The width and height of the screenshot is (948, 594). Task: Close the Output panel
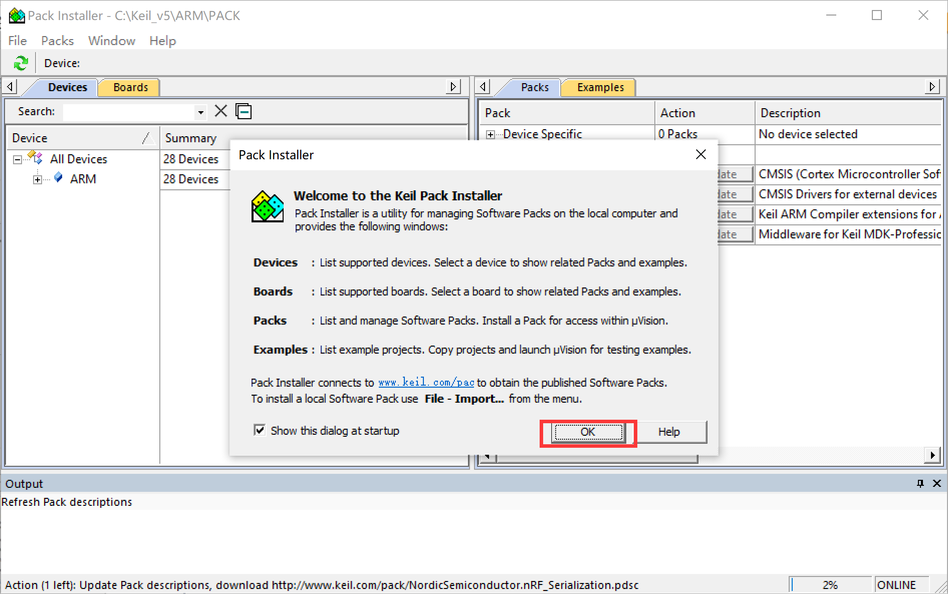(936, 483)
